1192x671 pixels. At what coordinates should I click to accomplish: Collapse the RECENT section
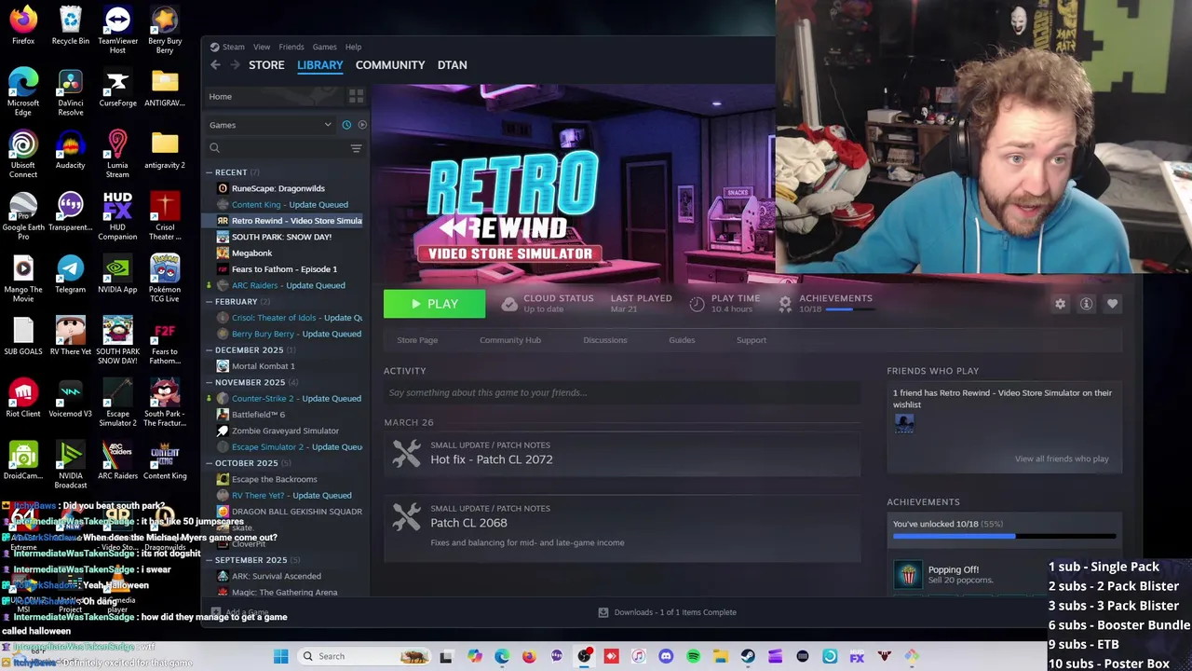click(x=210, y=172)
